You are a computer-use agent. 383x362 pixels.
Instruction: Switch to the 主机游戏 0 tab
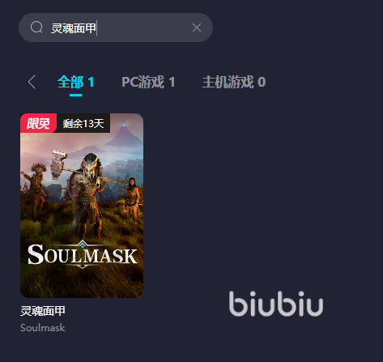coord(234,82)
